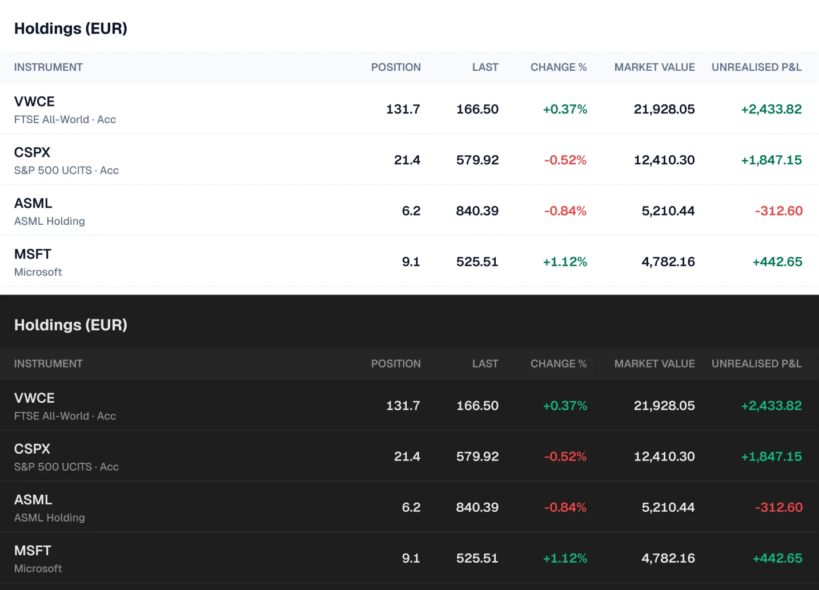Click the +2,433.82 P&L in the dark table

(x=772, y=406)
